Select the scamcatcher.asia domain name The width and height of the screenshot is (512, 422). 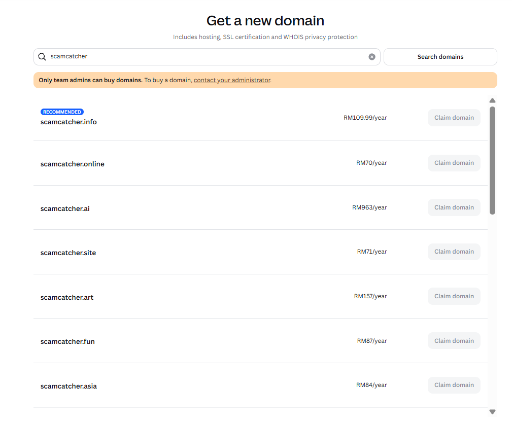click(69, 386)
